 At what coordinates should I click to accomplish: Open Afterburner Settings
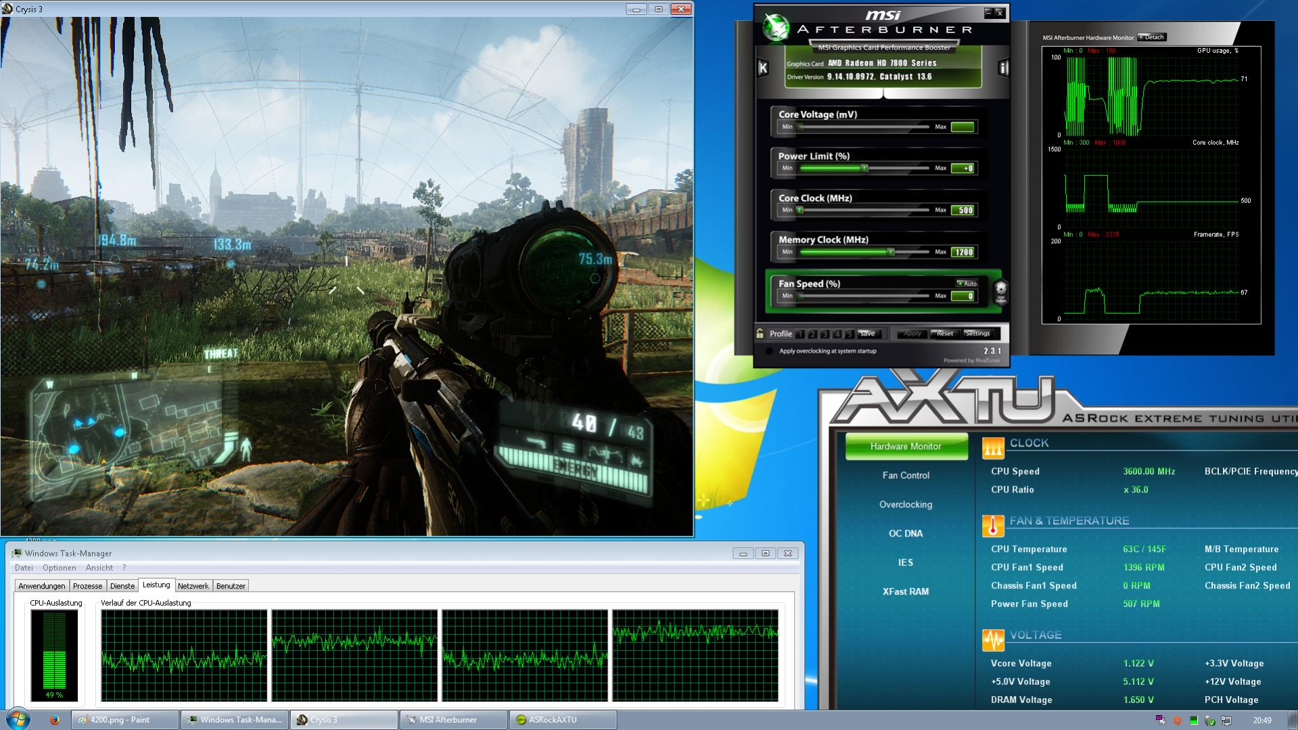[977, 334]
